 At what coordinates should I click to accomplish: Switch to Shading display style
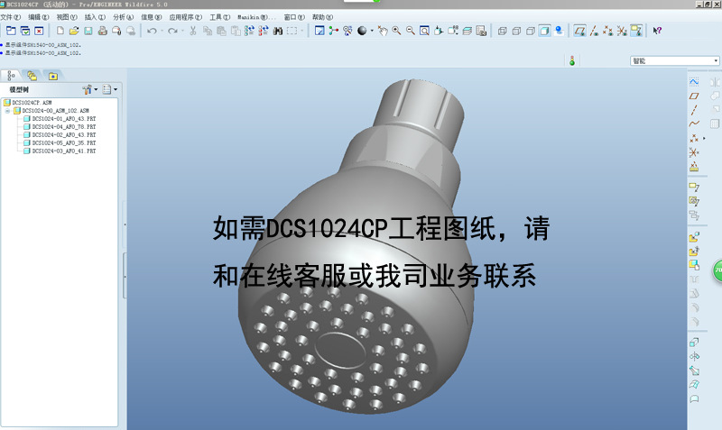(545, 31)
